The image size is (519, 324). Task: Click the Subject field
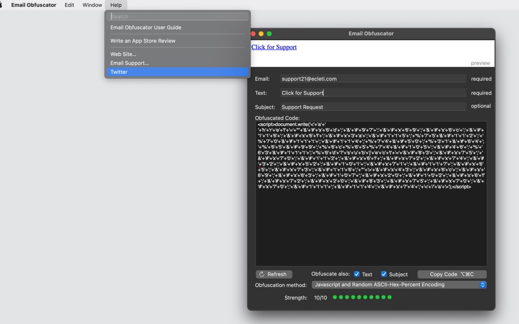click(373, 107)
